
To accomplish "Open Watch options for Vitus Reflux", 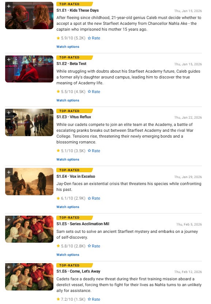I will (x=68, y=159).
